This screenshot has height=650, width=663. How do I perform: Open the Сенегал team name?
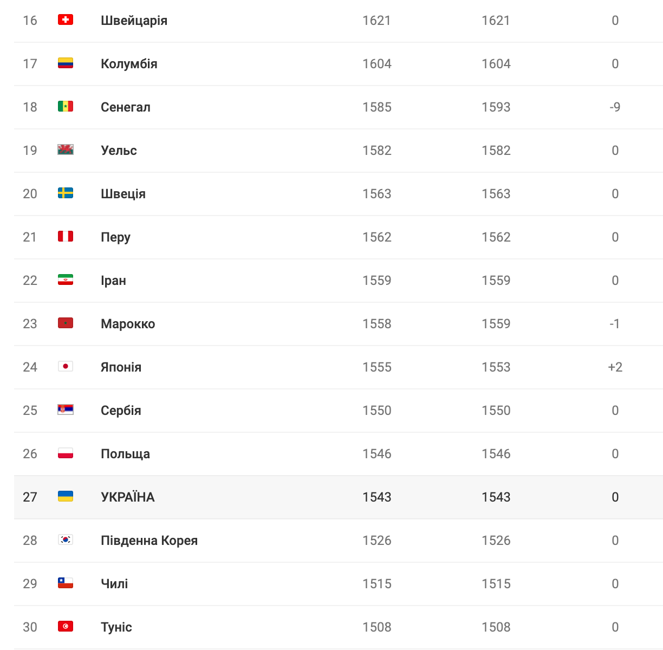(126, 107)
